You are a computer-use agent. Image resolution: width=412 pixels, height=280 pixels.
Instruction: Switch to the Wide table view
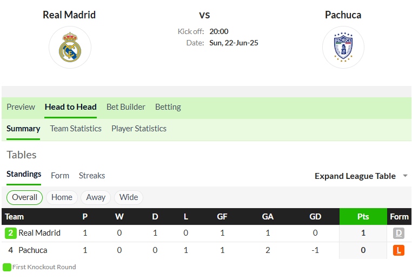(x=129, y=197)
